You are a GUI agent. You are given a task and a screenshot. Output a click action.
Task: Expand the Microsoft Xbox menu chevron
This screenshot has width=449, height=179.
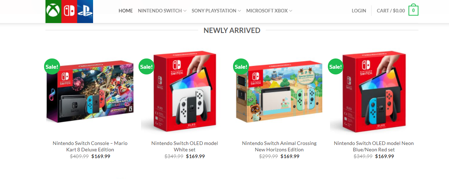click(291, 11)
